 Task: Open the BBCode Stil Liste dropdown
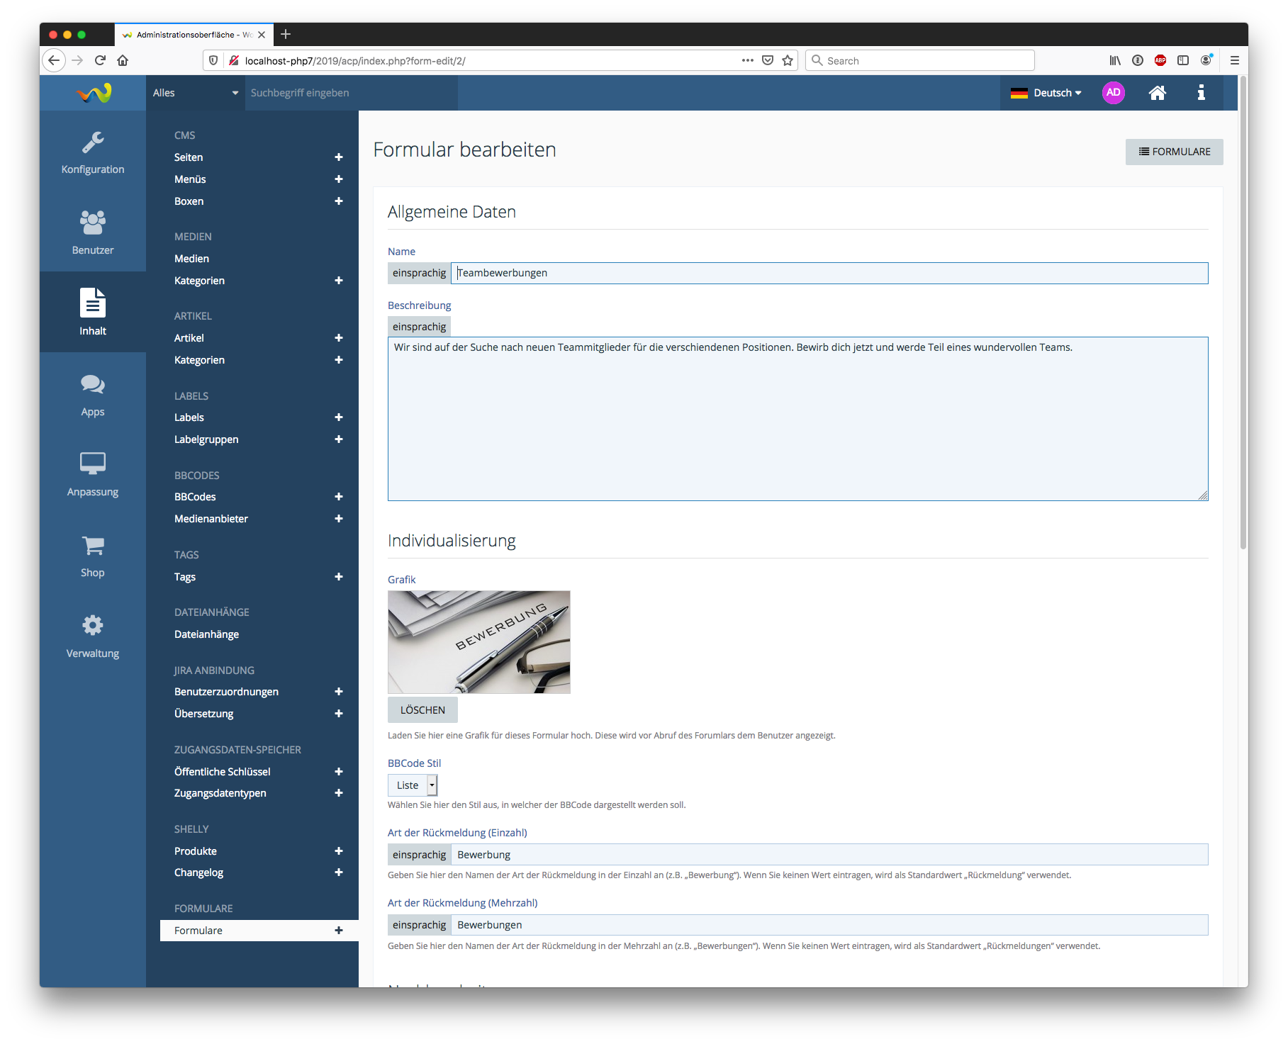(x=413, y=785)
